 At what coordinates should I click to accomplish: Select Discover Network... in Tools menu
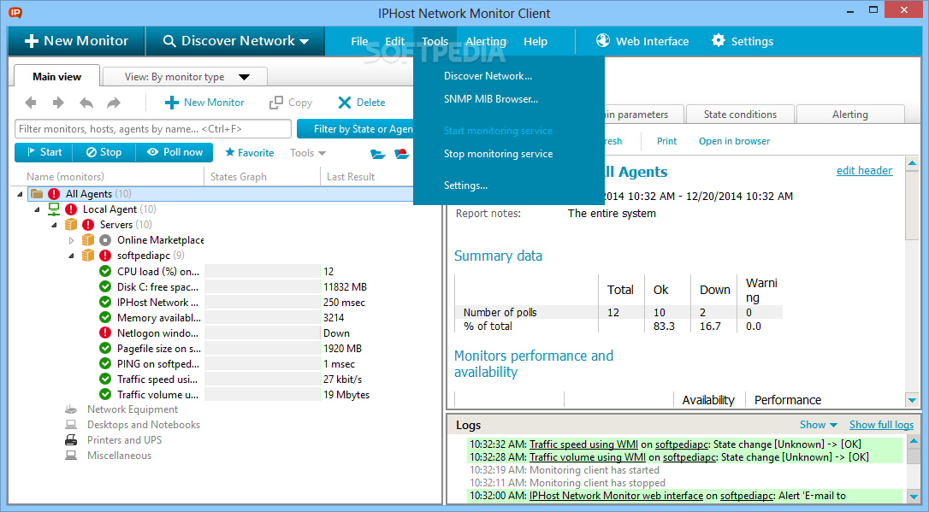click(x=488, y=76)
